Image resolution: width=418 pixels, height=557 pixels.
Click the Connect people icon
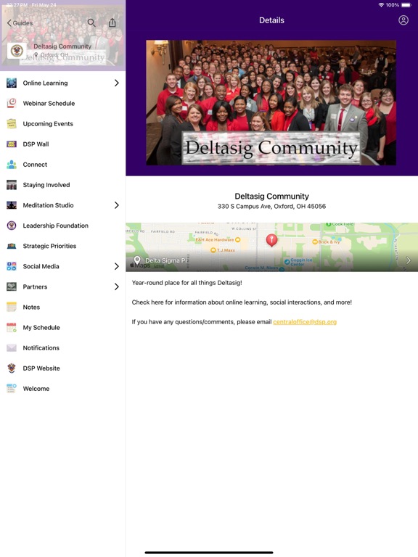[x=12, y=165]
